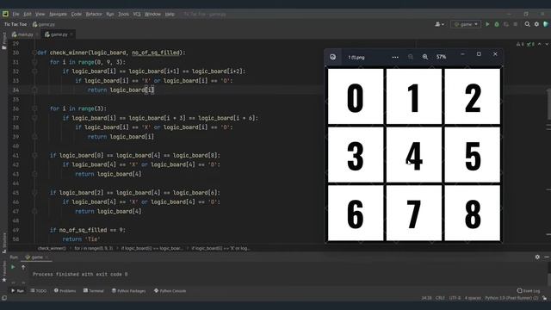Click the Photos app icon in image viewer title
Screen dimensions: 551x310
click(333, 57)
